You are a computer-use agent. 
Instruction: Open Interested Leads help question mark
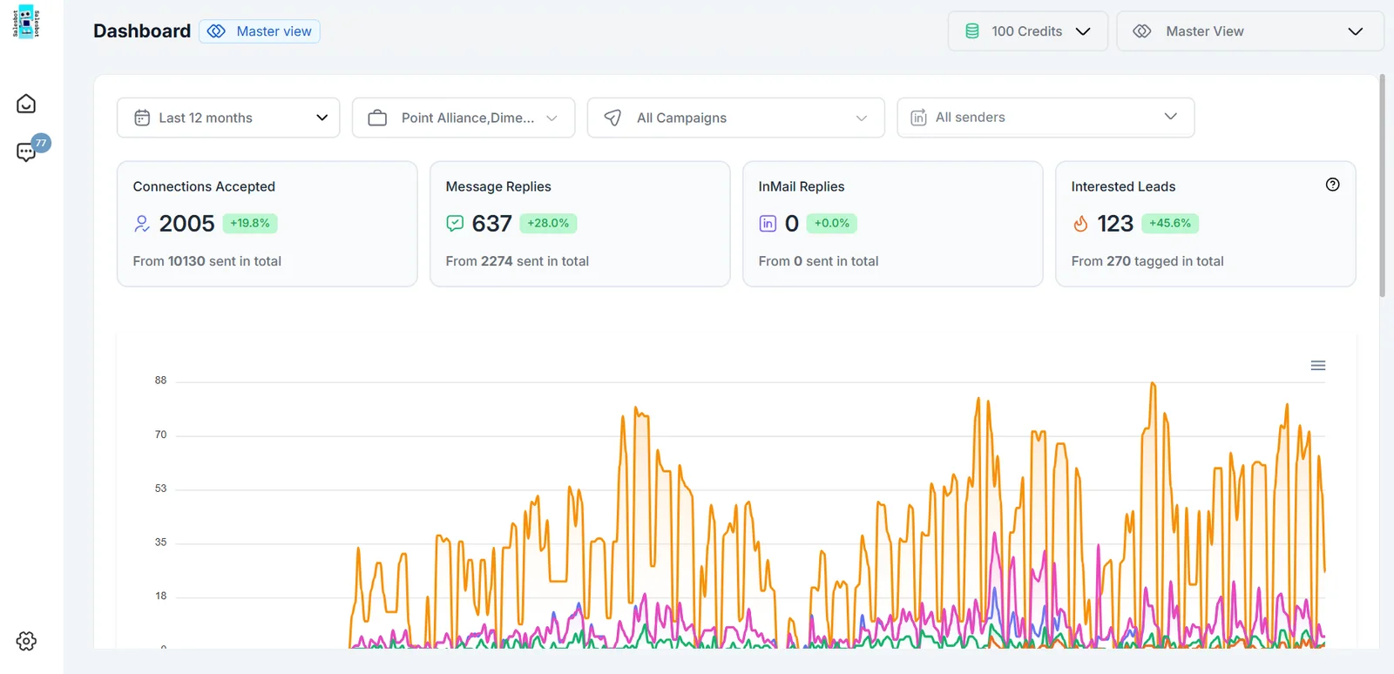point(1332,185)
